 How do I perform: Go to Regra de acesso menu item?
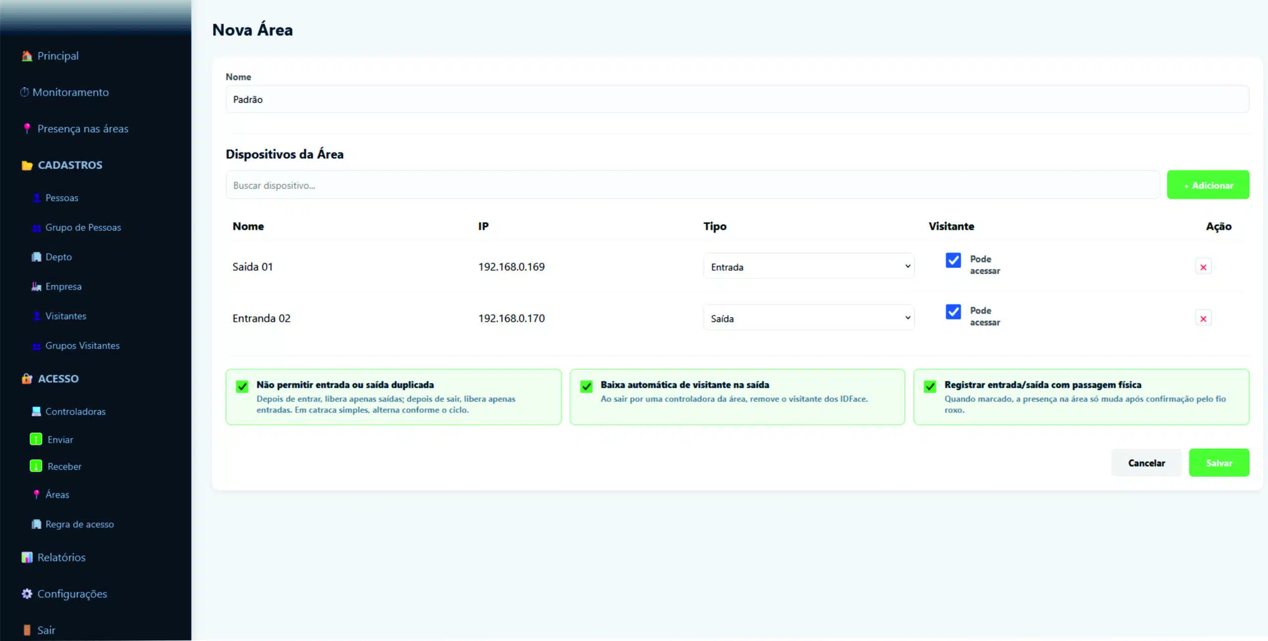(x=80, y=524)
